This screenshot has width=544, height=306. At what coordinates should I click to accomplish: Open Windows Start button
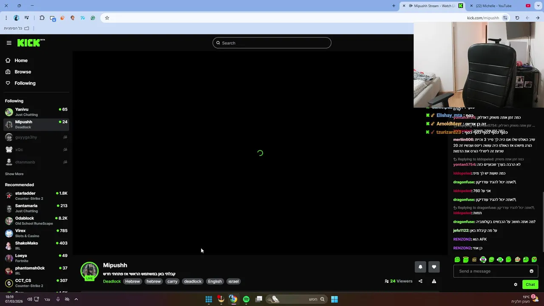coord(334,299)
